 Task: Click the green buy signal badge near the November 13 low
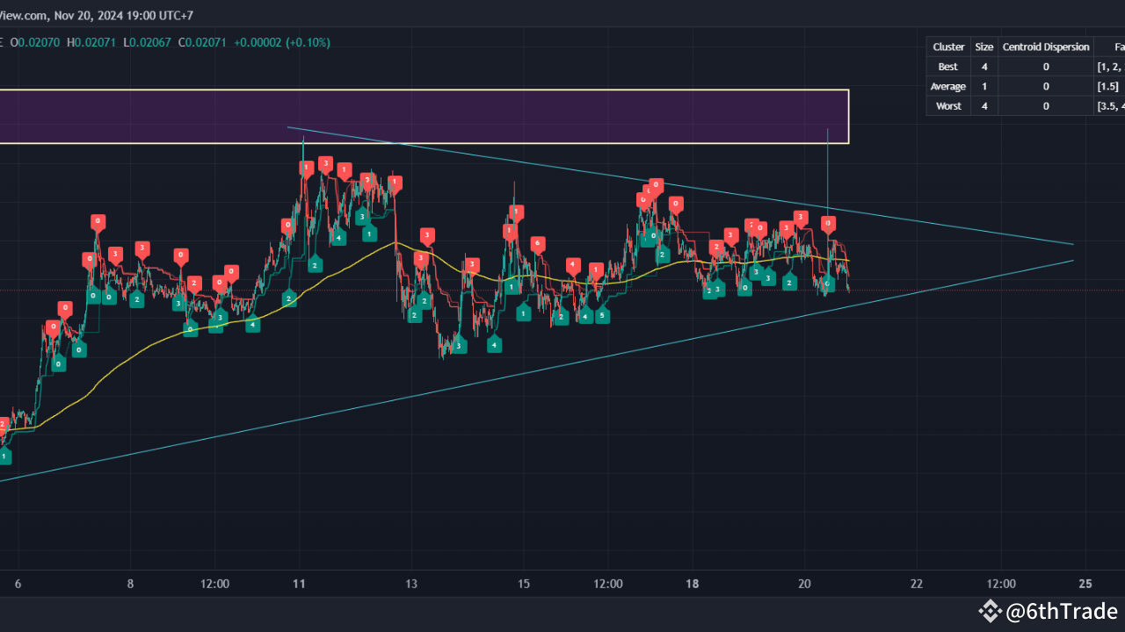(459, 348)
